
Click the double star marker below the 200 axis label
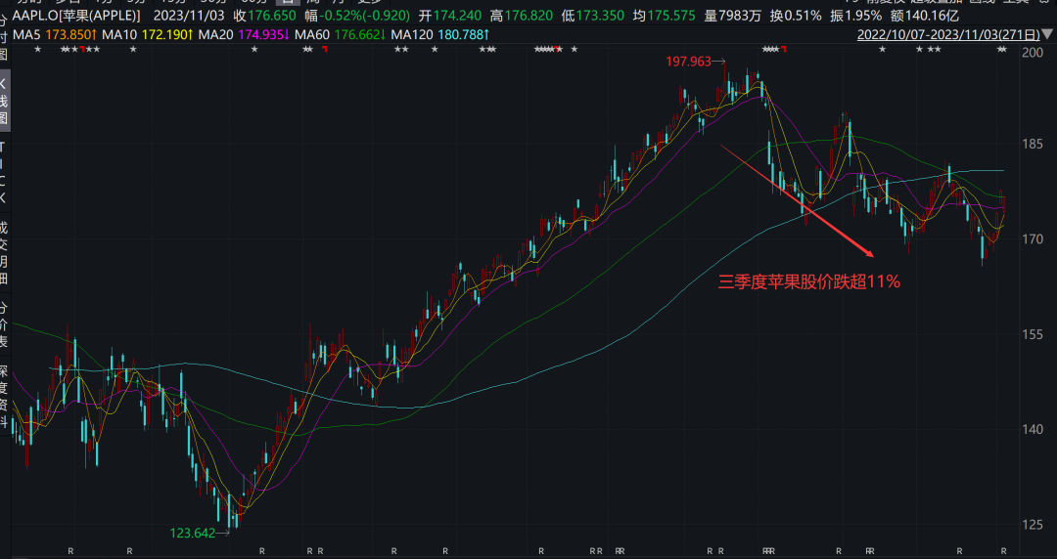pyautogui.click(x=1002, y=49)
